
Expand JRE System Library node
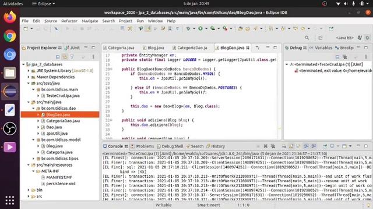click(x=29, y=71)
